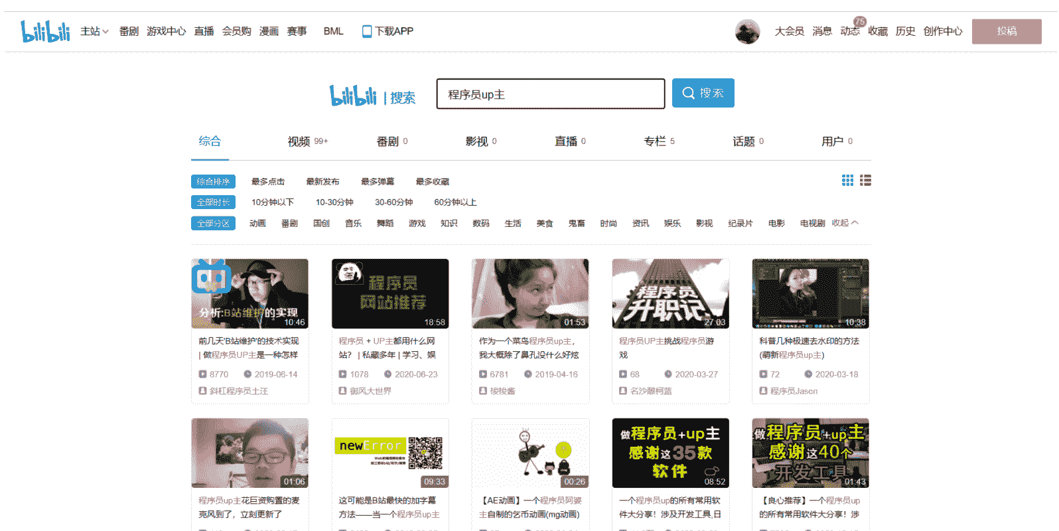Switch to grid view layout
Screen dimensions: 1059x531
(x=847, y=181)
